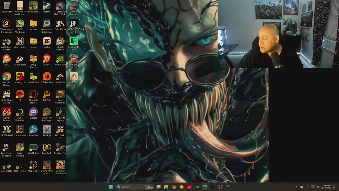Click the taskbar Search box

[x=135, y=187]
